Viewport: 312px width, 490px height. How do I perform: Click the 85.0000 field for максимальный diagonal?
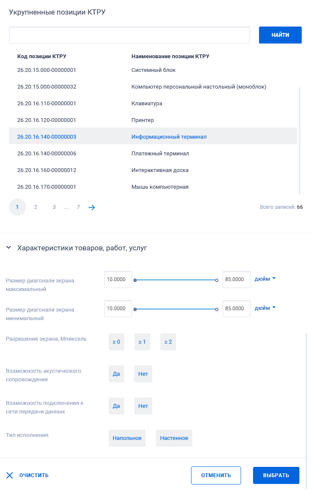click(236, 279)
